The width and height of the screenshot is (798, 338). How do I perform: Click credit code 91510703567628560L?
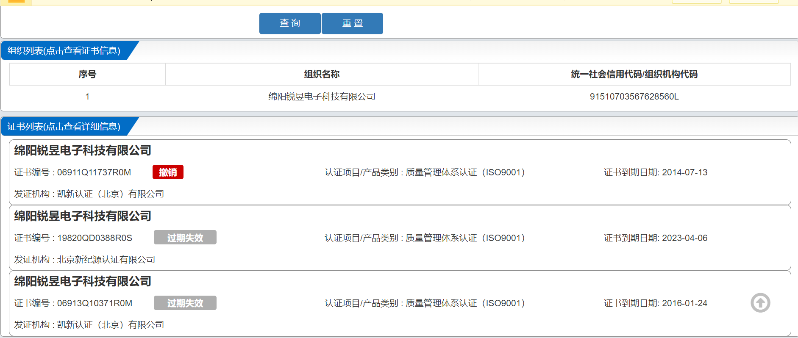[634, 97]
